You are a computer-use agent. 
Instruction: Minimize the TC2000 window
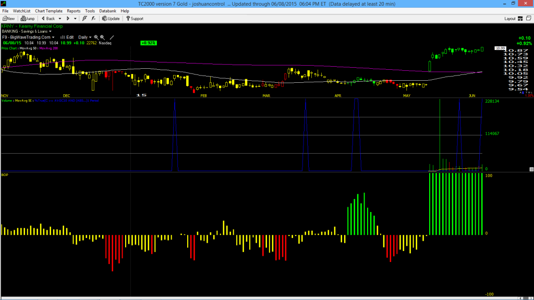pyautogui.click(x=504, y=4)
